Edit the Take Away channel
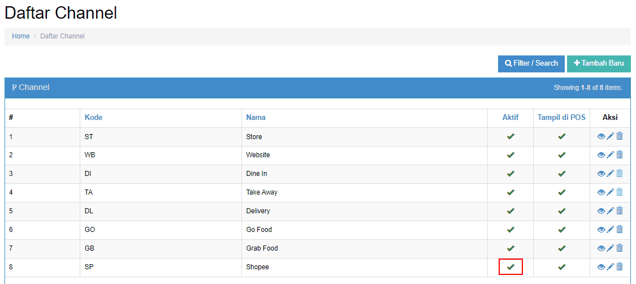 click(611, 192)
